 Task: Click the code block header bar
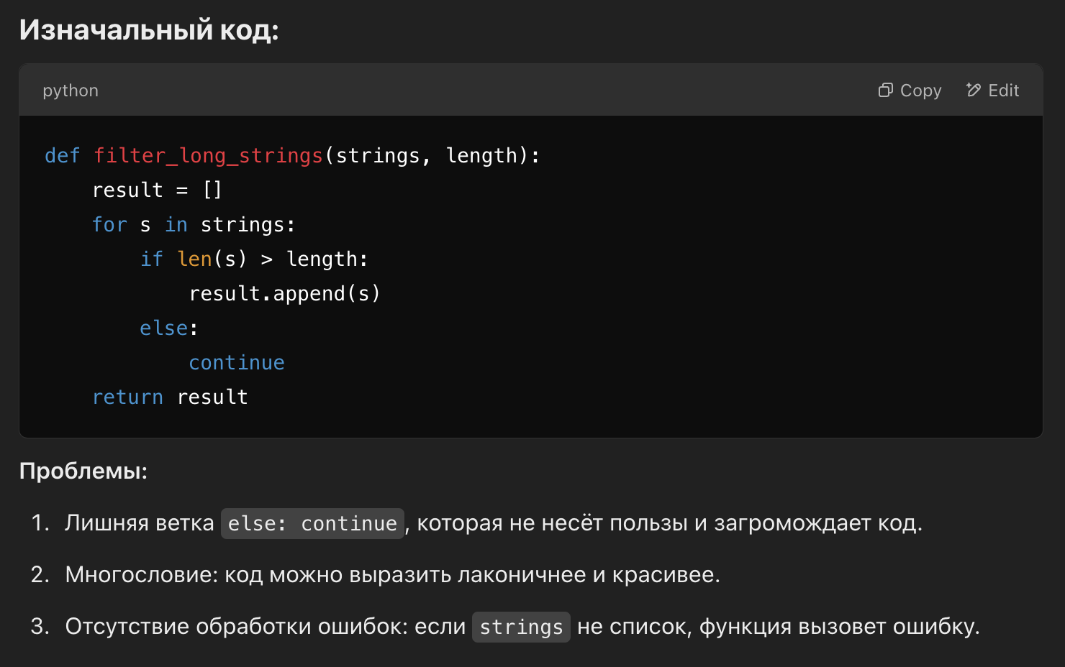(x=504, y=90)
